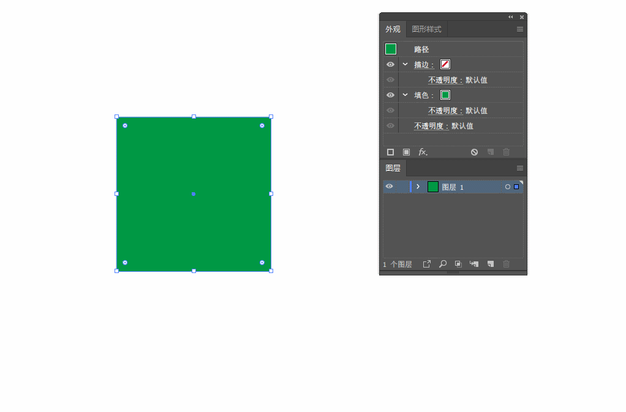626x412 pixels.
Task: Switch to the 图形样式 tab
Action: click(x=426, y=29)
